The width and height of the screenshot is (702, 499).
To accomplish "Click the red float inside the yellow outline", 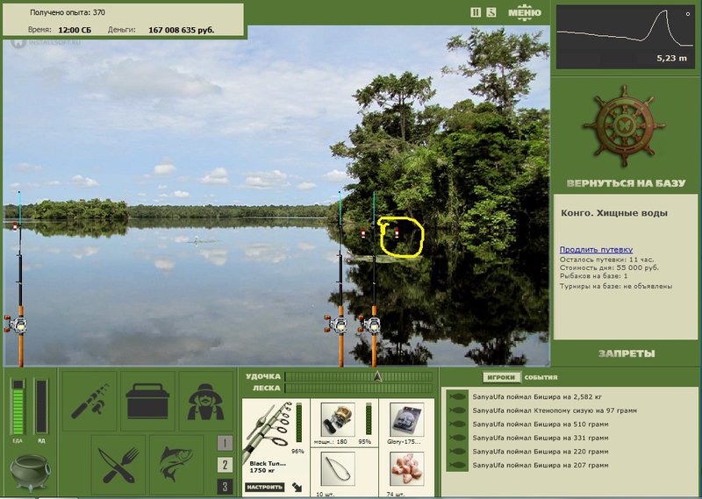I will pyautogui.click(x=397, y=232).
